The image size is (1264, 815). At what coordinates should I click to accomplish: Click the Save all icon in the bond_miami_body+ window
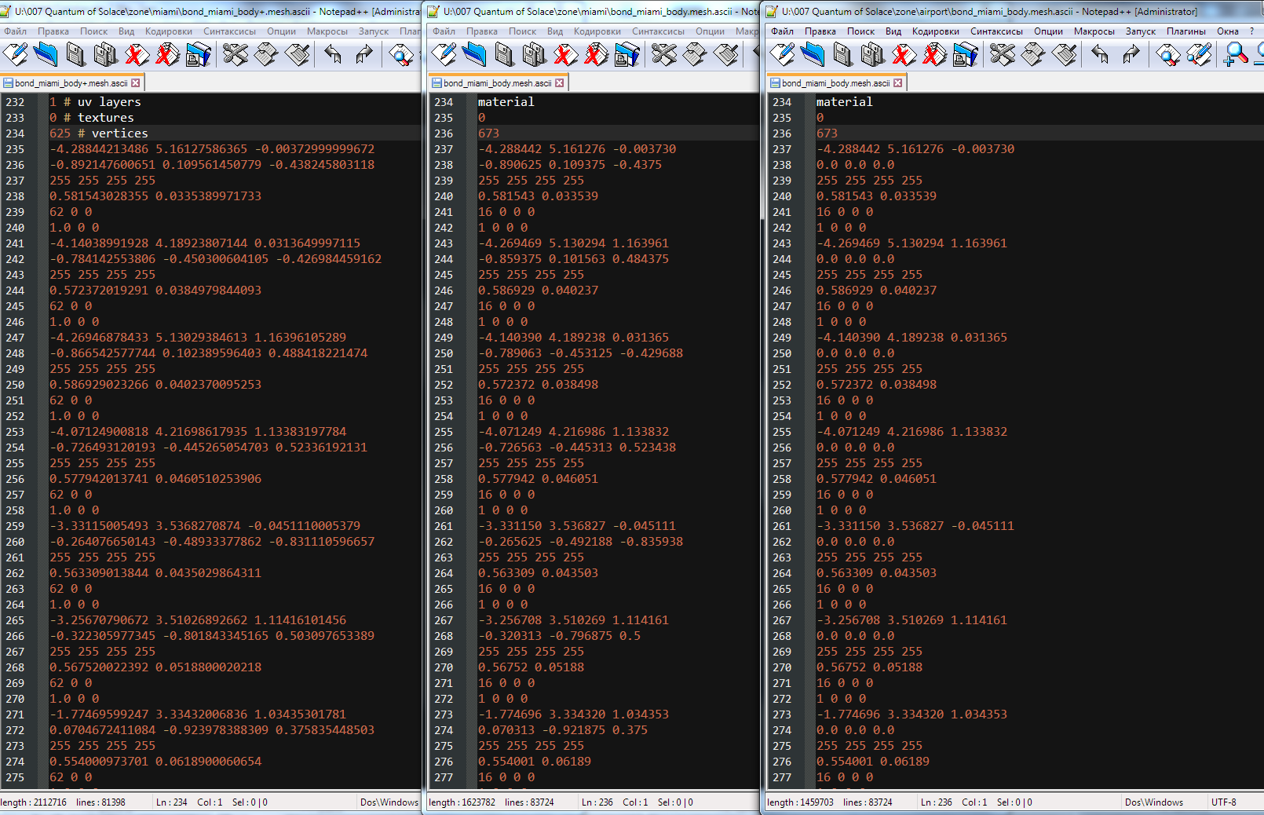pos(105,54)
